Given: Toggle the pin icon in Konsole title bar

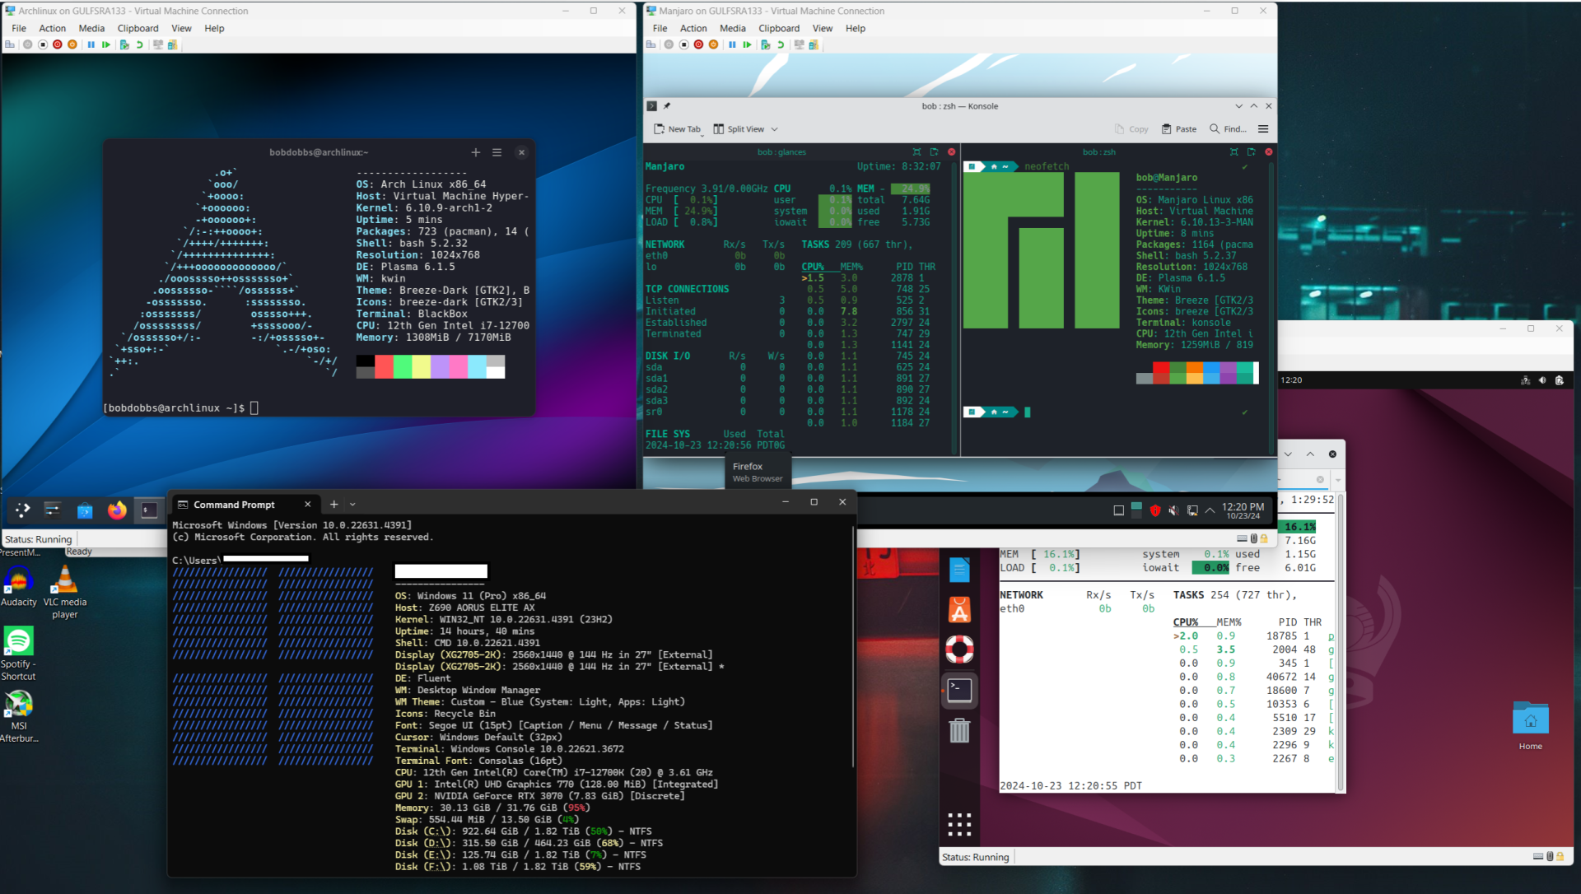Looking at the screenshot, I should tap(667, 106).
